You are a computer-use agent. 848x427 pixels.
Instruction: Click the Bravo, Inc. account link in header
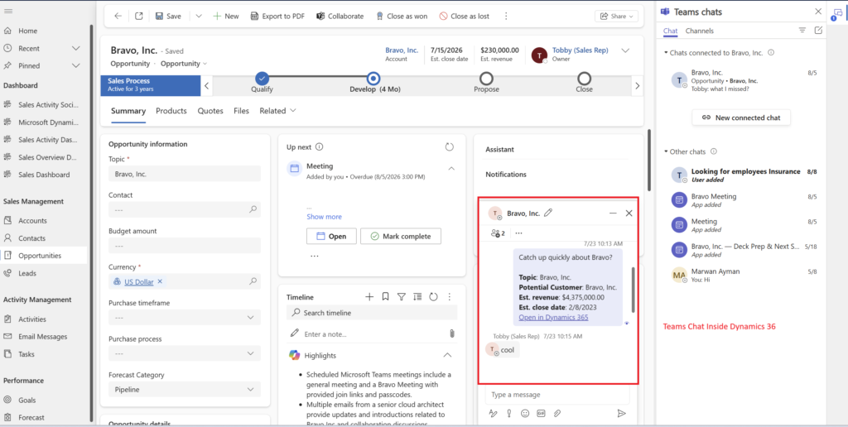coord(402,50)
